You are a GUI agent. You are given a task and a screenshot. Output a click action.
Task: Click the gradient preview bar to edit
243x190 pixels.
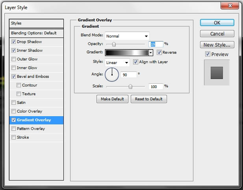coord(127,53)
